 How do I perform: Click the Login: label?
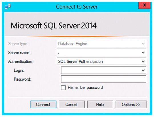tap(19, 70)
